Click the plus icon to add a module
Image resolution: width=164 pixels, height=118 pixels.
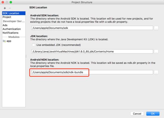[x=5, y=8]
